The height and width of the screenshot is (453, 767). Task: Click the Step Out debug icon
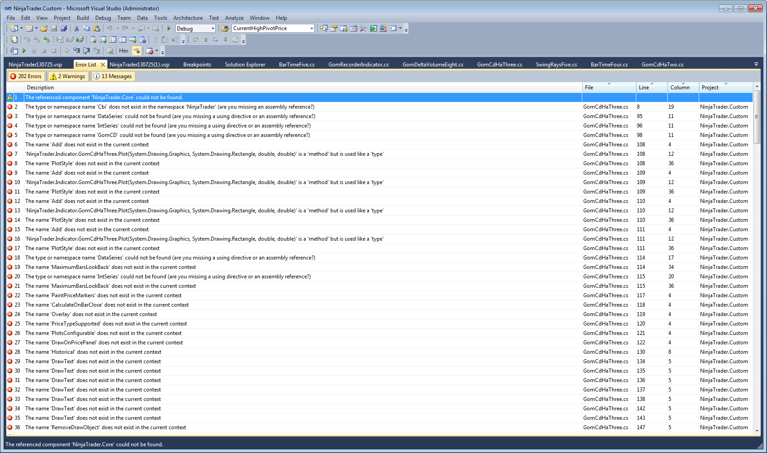97,51
